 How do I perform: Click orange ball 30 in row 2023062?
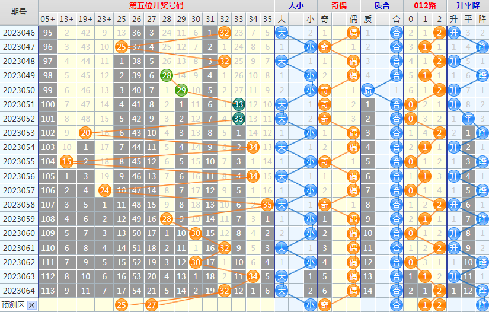tap(196, 262)
